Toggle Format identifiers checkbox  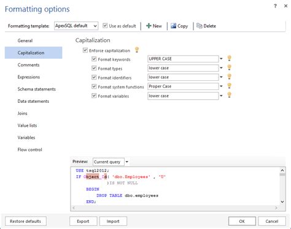94,77
